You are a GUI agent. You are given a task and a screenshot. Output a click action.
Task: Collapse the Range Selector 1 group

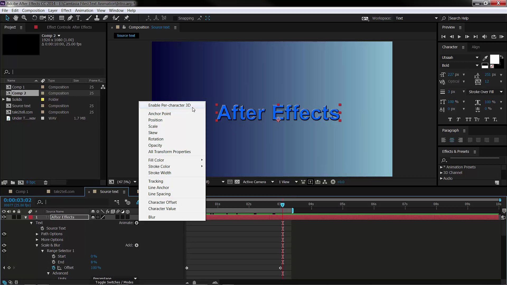(43, 251)
